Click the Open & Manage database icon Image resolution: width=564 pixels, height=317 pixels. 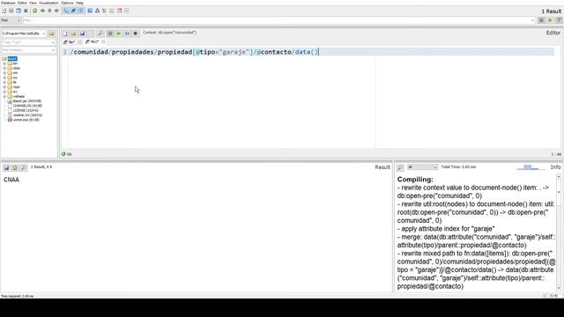[11, 11]
